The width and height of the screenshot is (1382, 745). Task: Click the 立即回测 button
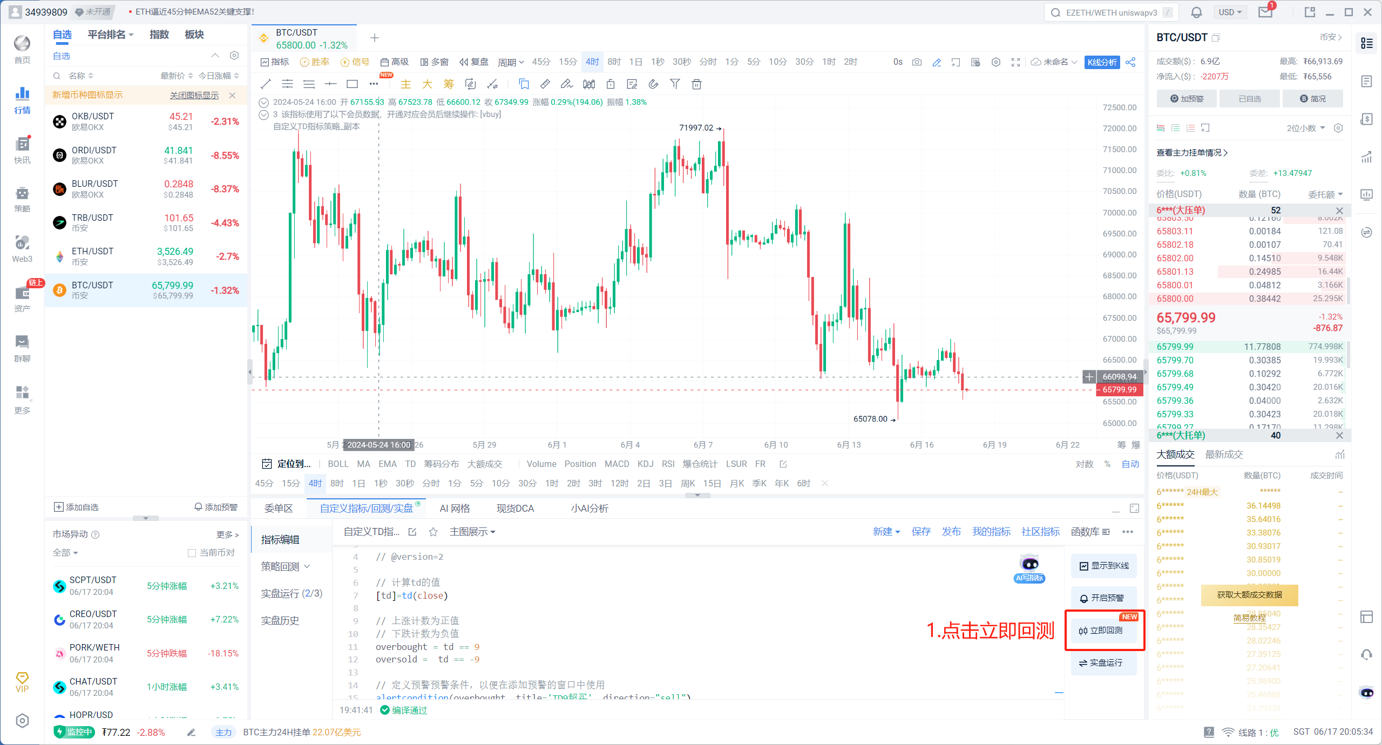(1103, 631)
